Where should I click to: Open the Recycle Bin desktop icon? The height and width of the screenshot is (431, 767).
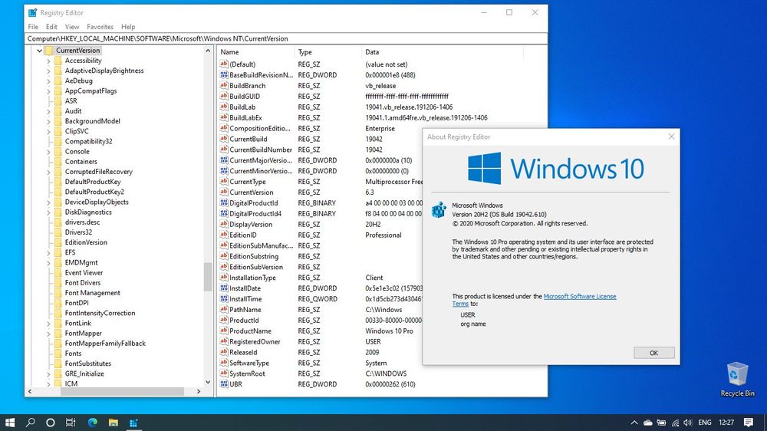click(737, 379)
